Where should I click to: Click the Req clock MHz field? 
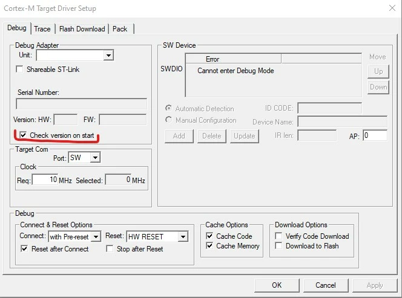click(x=45, y=180)
